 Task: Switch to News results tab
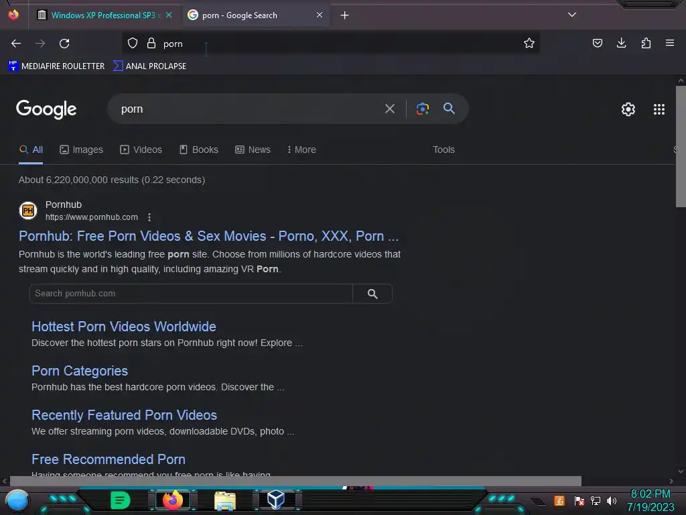point(253,150)
